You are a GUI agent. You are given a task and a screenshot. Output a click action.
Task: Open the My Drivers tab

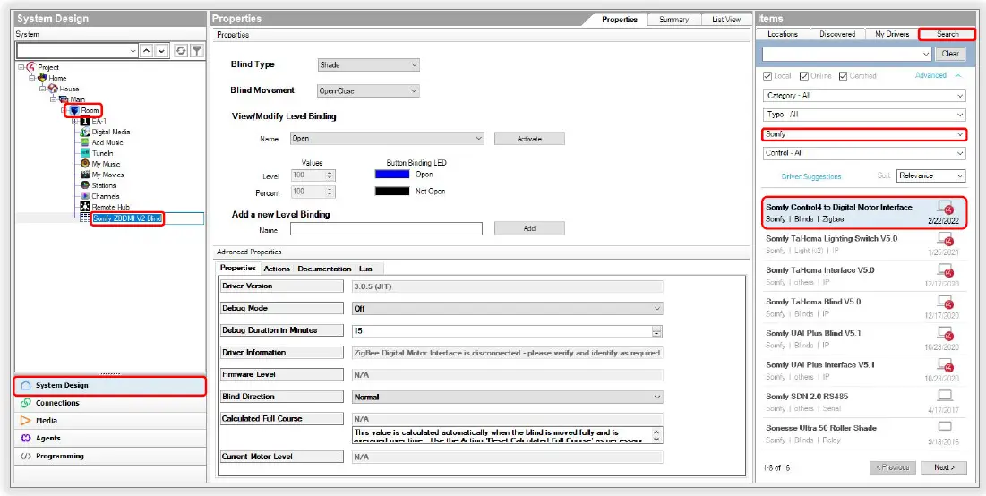(892, 34)
